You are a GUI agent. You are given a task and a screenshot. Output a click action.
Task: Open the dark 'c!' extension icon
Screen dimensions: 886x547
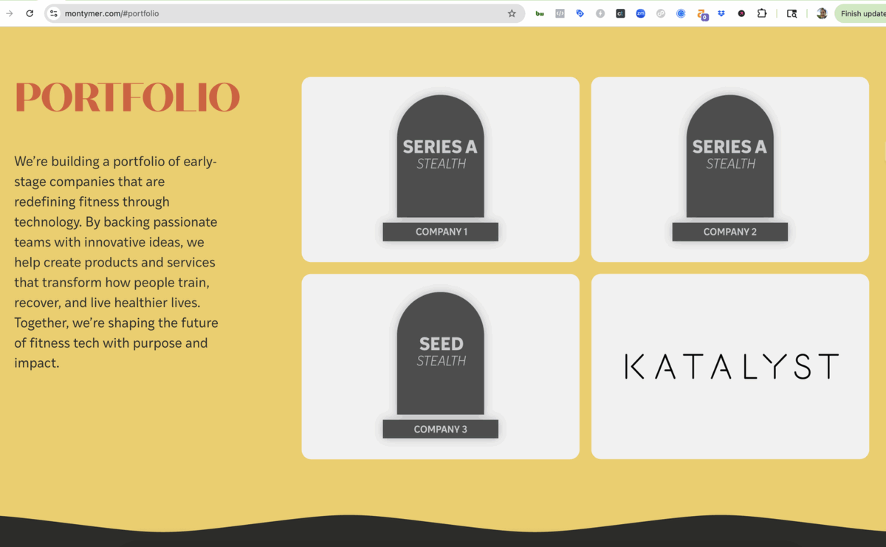[620, 13]
